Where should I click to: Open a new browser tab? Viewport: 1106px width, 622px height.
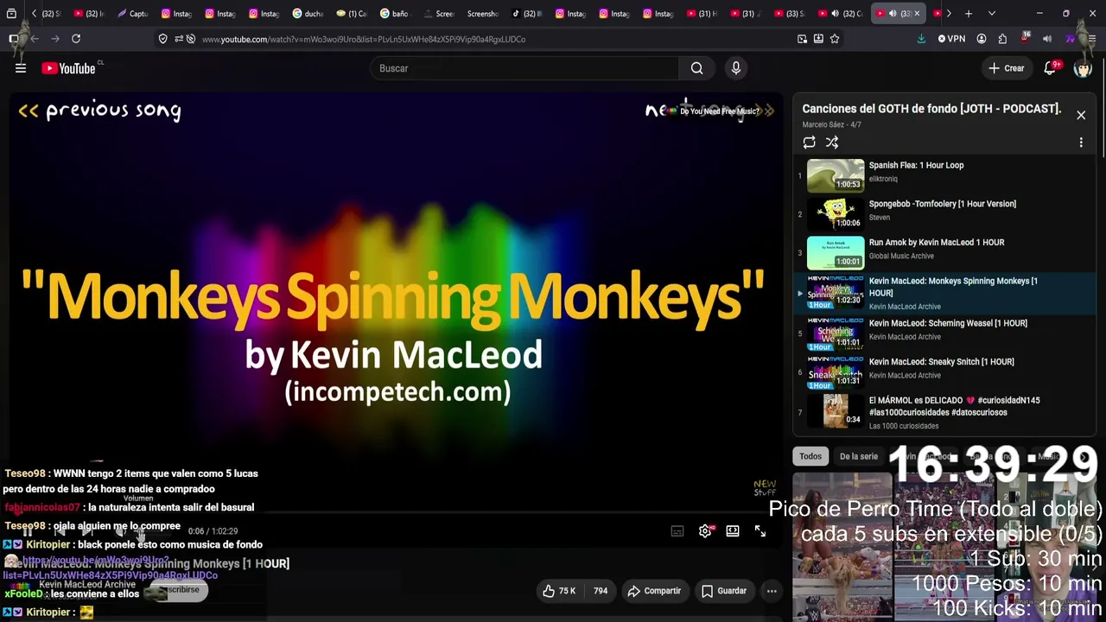[x=969, y=14]
